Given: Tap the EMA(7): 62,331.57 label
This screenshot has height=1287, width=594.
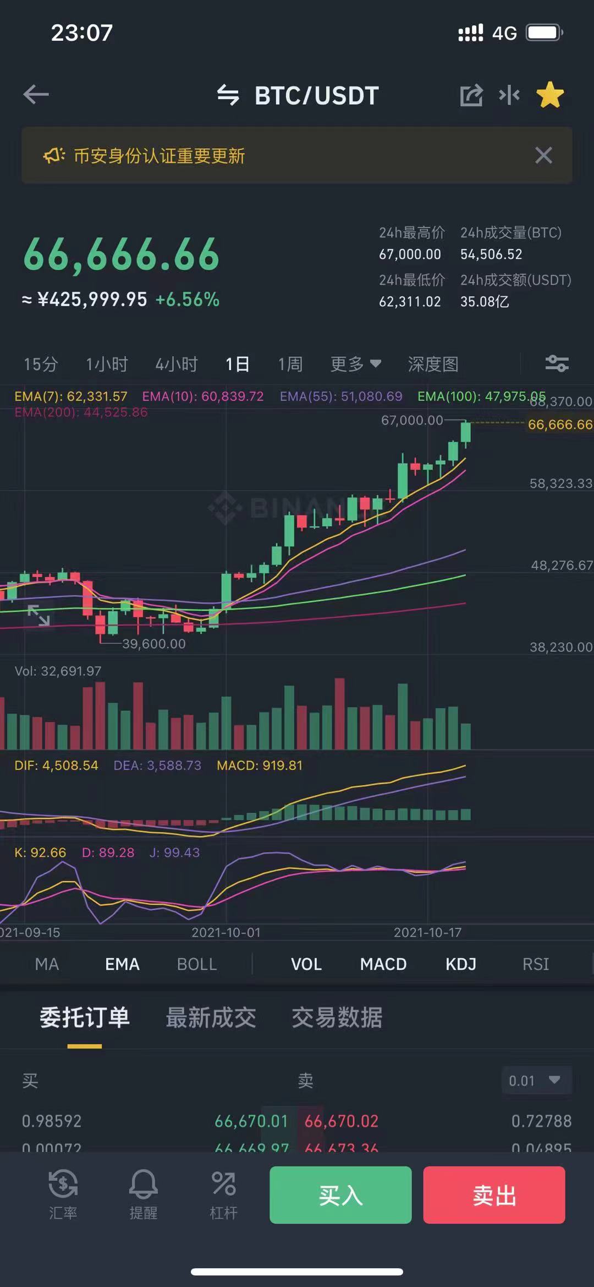Looking at the screenshot, I should (71, 397).
